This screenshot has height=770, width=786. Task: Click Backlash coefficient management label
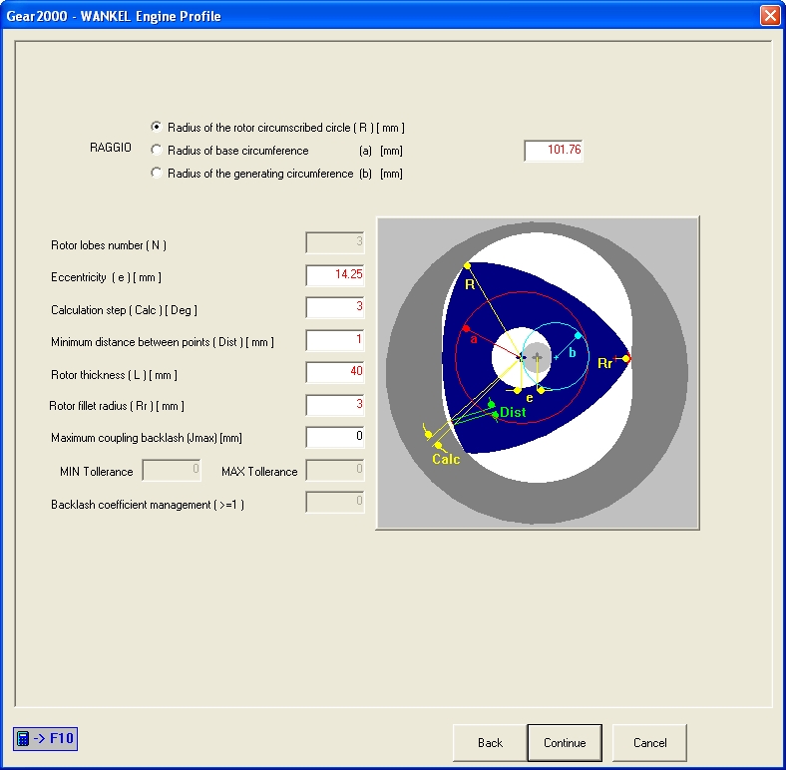pyautogui.click(x=148, y=505)
